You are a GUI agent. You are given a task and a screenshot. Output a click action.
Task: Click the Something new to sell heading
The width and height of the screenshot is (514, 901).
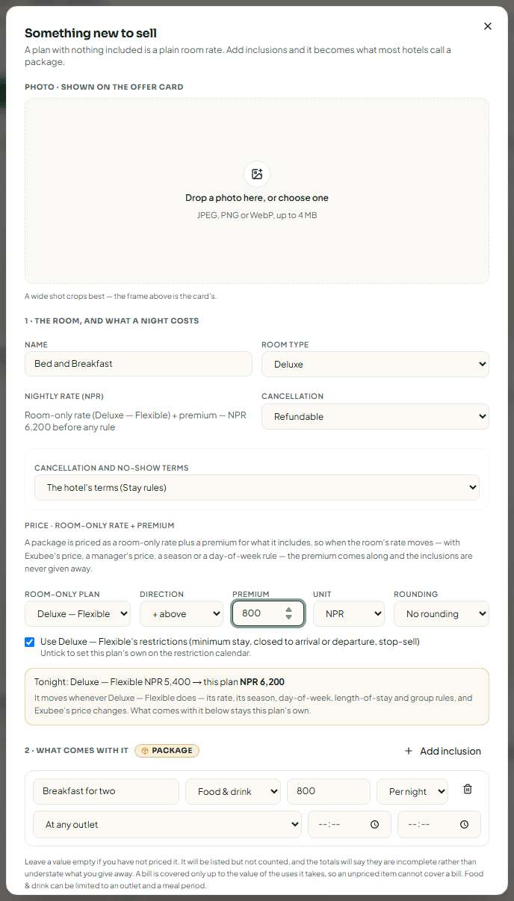tap(90, 33)
